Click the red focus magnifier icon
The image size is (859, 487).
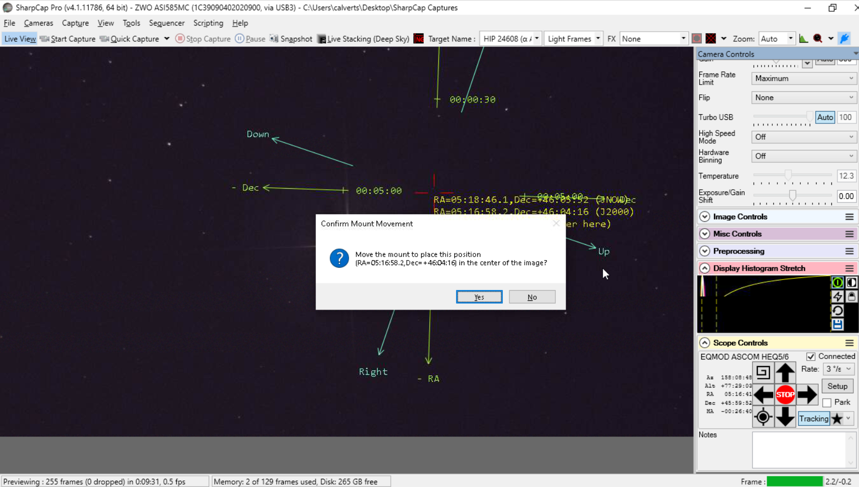[x=818, y=39]
